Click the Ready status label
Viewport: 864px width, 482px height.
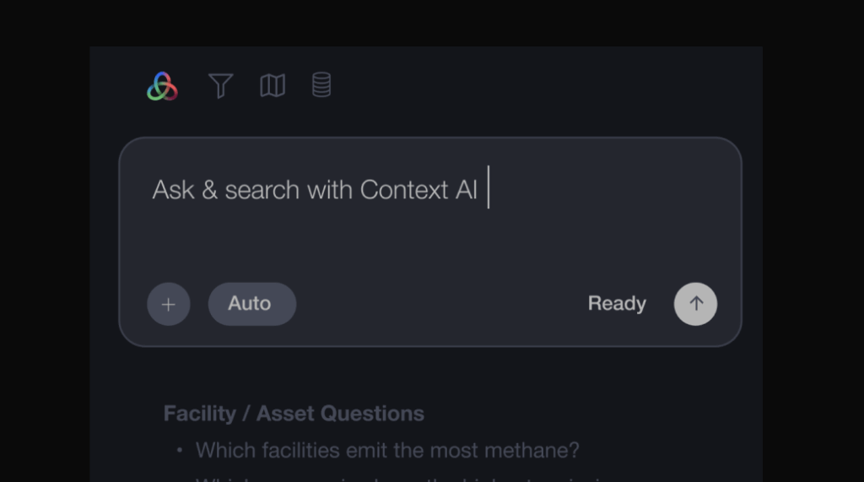(617, 304)
